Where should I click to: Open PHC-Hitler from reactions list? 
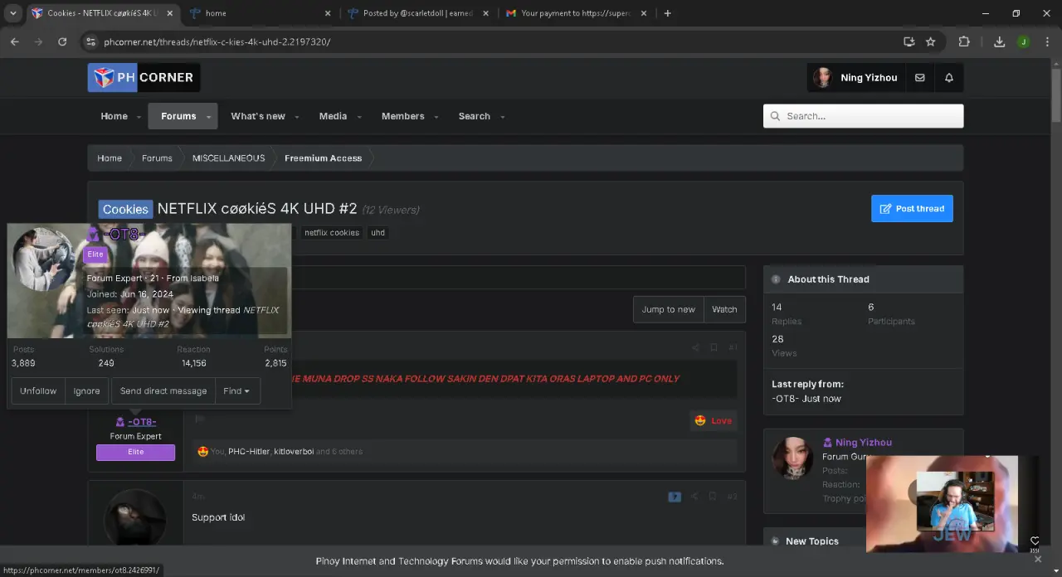[248, 452]
